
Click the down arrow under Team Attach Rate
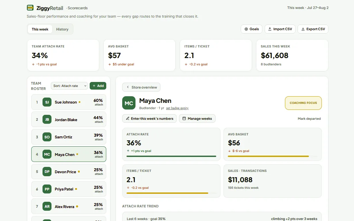33,64
